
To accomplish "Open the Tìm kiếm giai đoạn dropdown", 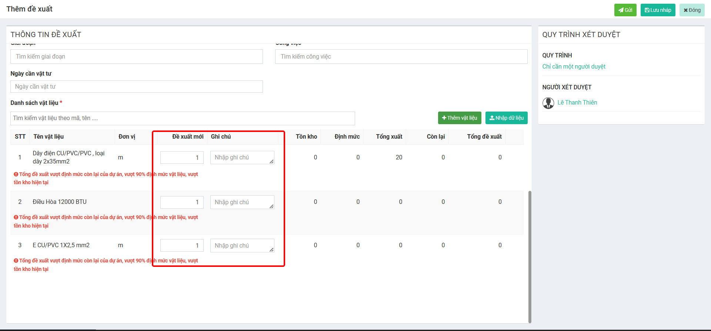I will (x=136, y=57).
